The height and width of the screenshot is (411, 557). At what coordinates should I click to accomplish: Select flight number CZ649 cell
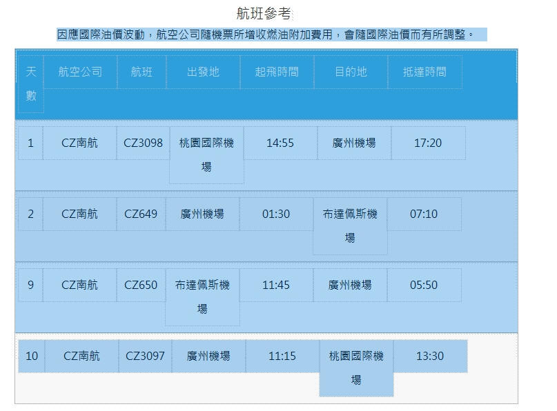pyautogui.click(x=141, y=214)
